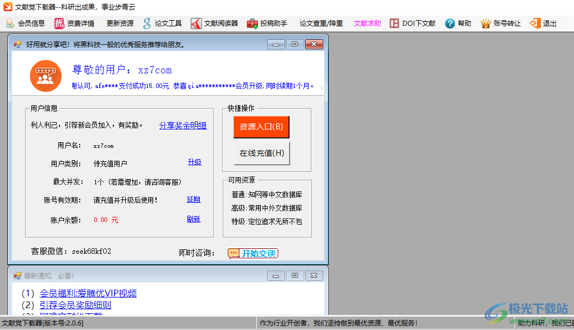The height and width of the screenshot is (330, 574).
Task: Click the 0.00 元 balance value
Action: click(x=106, y=220)
